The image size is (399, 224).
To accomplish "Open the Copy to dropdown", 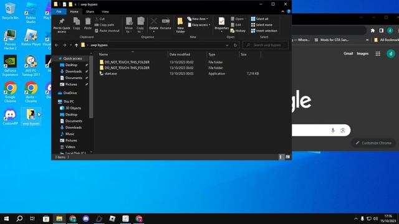I will pos(140,25).
